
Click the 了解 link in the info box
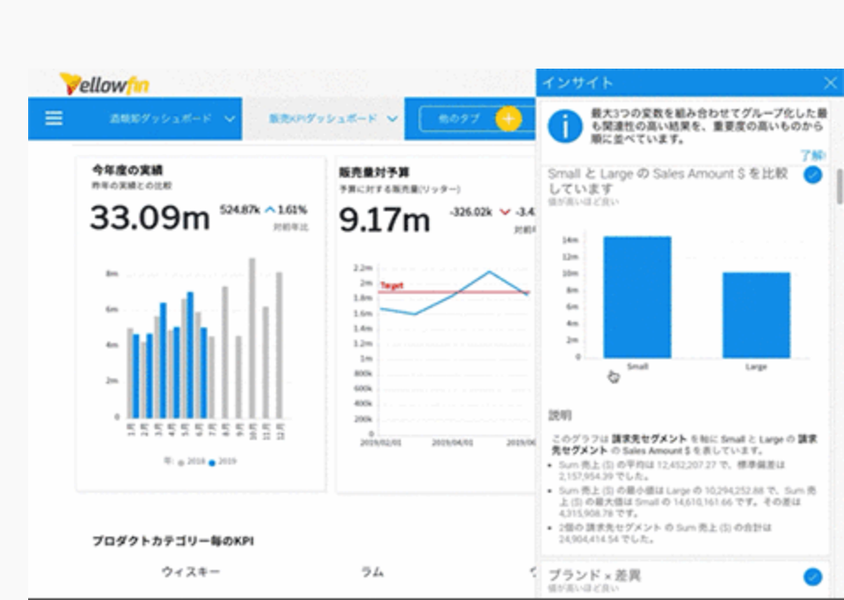(x=811, y=155)
